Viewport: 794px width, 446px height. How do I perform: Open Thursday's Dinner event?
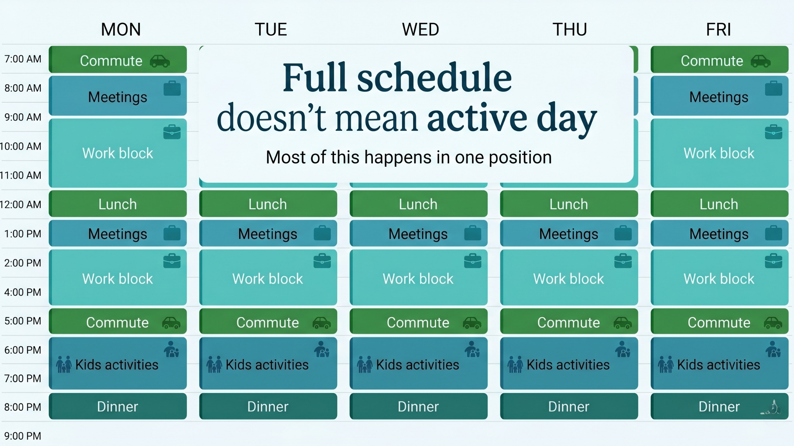[x=569, y=406]
